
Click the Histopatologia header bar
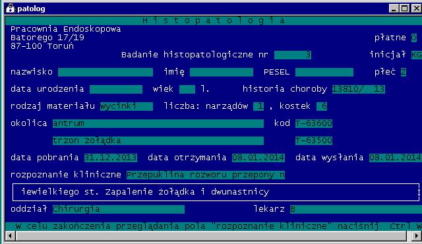(214, 20)
